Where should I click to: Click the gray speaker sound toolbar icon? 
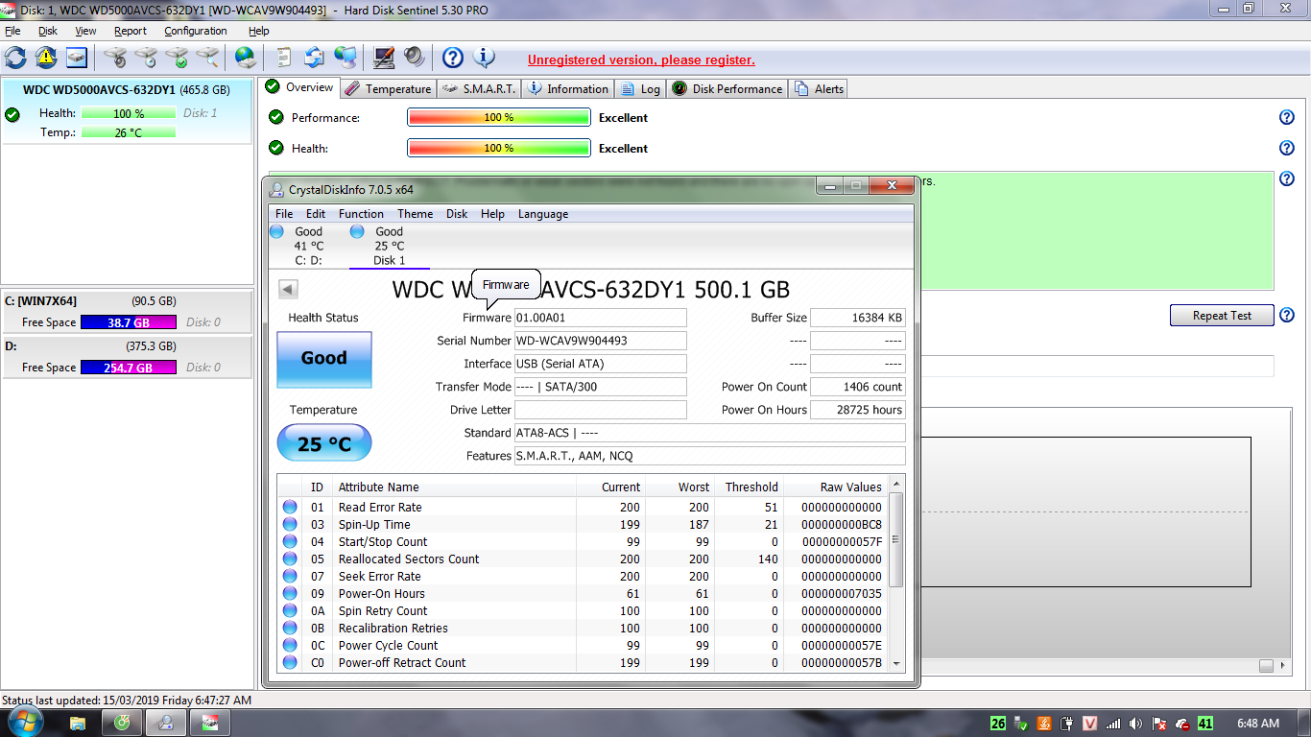[x=414, y=58]
